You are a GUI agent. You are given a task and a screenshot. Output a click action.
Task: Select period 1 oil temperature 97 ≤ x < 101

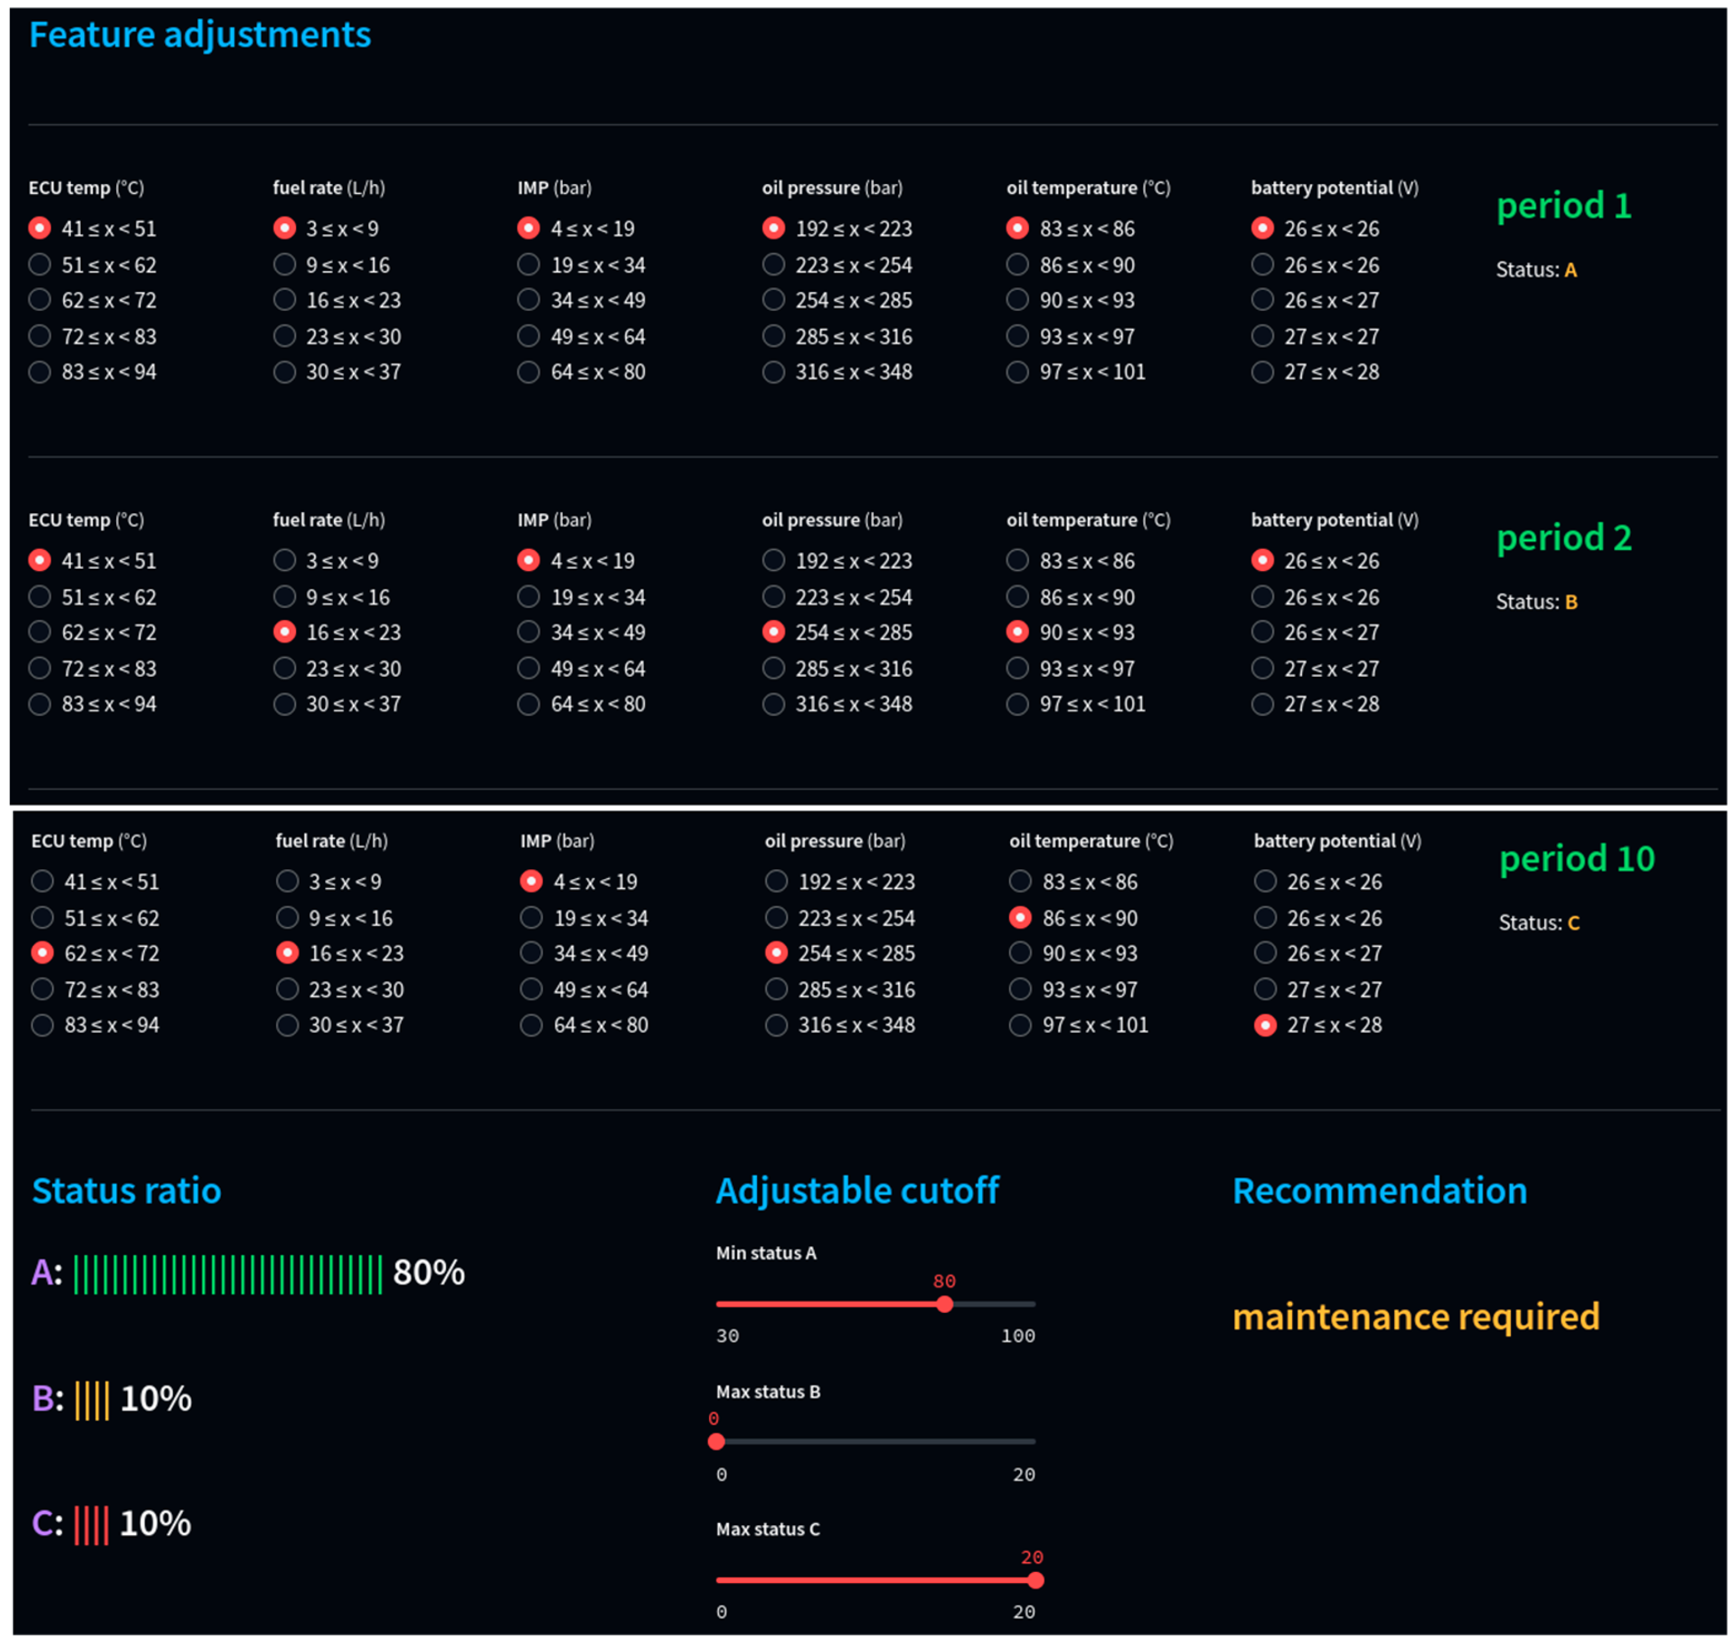pyautogui.click(x=1018, y=372)
